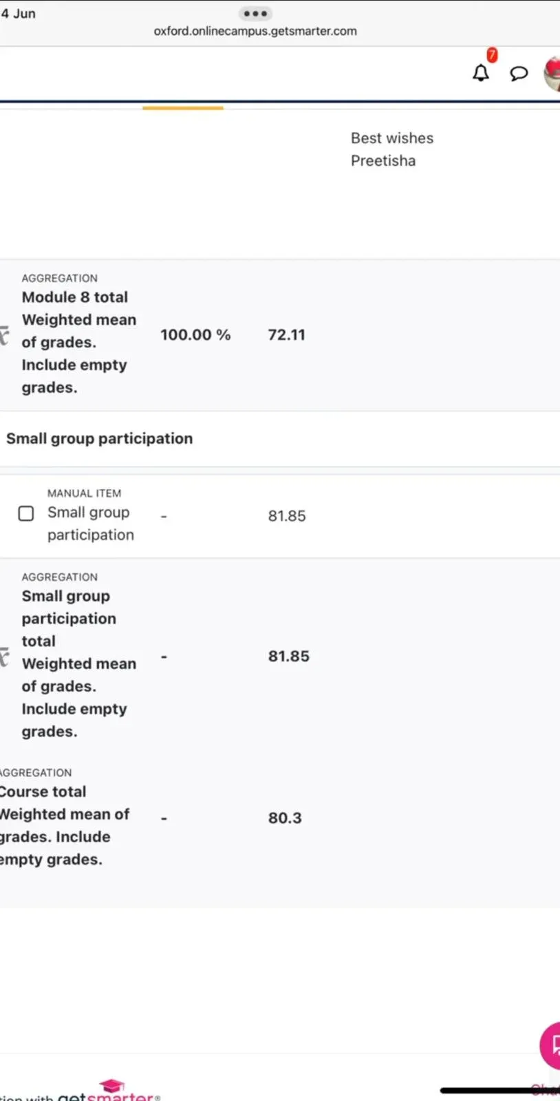Click the mean icon beside Module 8 total
Viewport: 560px width, 1101px height.
[x=4, y=335]
